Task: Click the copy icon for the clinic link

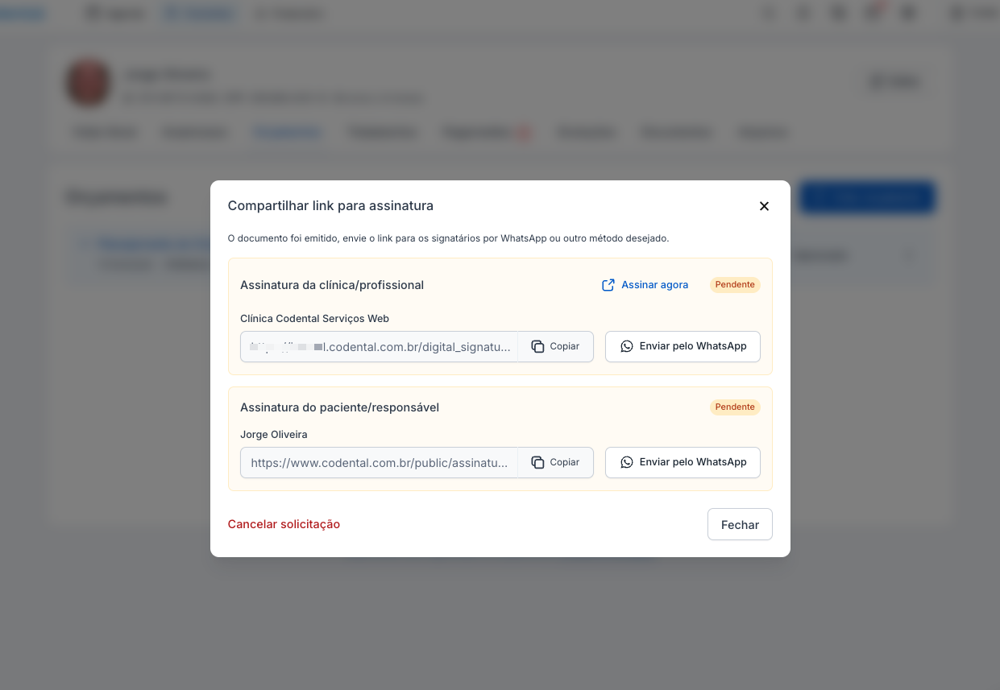Action: [537, 346]
